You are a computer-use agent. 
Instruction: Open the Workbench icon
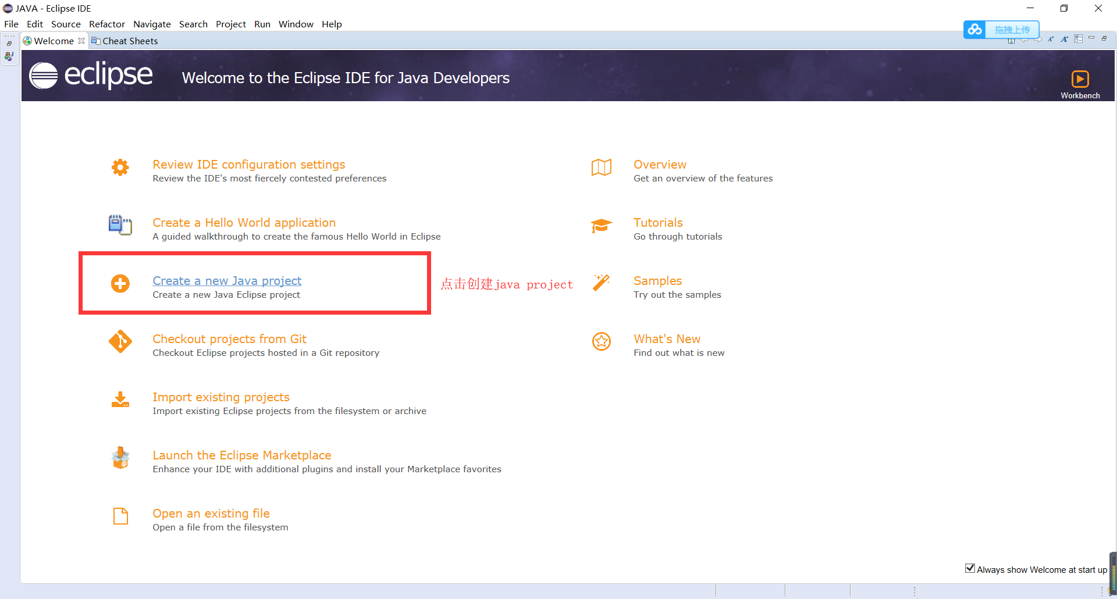coord(1080,79)
